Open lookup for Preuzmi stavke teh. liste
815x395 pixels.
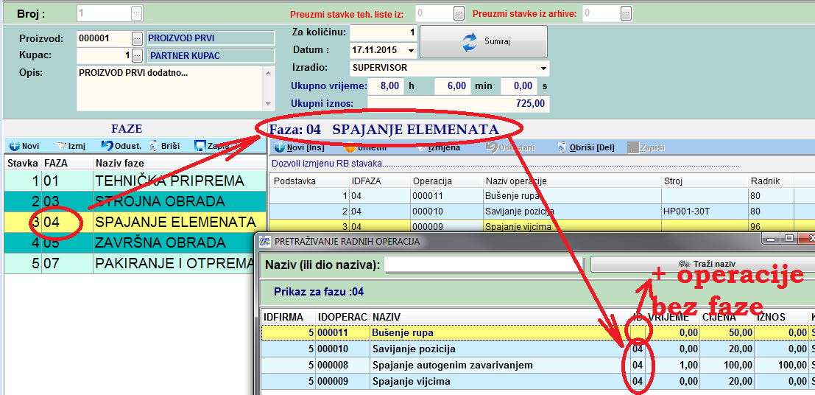pyautogui.click(x=459, y=13)
